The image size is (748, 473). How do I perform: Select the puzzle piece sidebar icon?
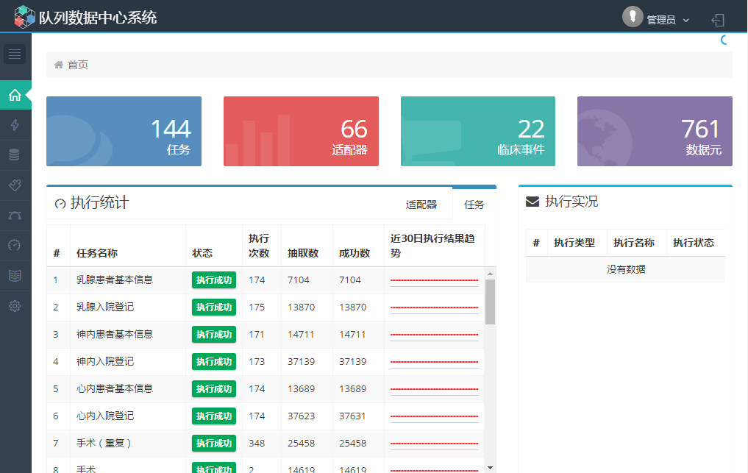click(x=15, y=185)
